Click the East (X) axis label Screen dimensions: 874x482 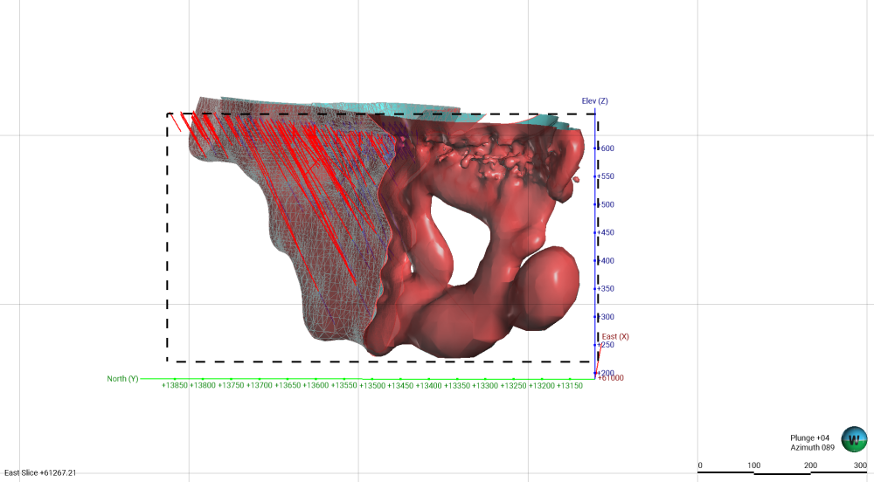[x=615, y=336]
